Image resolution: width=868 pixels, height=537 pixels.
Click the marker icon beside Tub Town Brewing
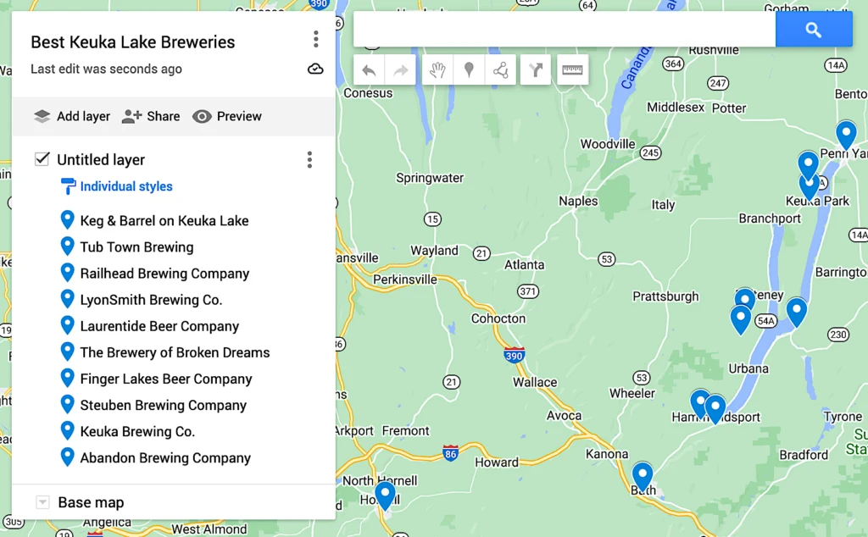pos(67,246)
